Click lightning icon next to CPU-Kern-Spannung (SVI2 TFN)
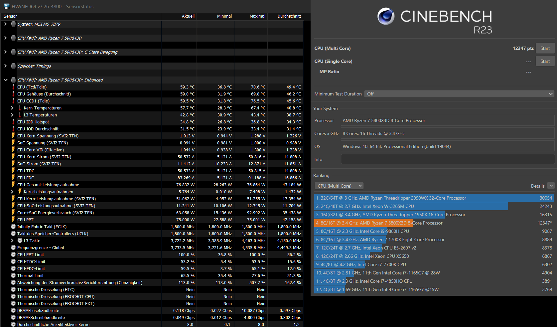Screen dimensions: 557x327 pos(13,136)
